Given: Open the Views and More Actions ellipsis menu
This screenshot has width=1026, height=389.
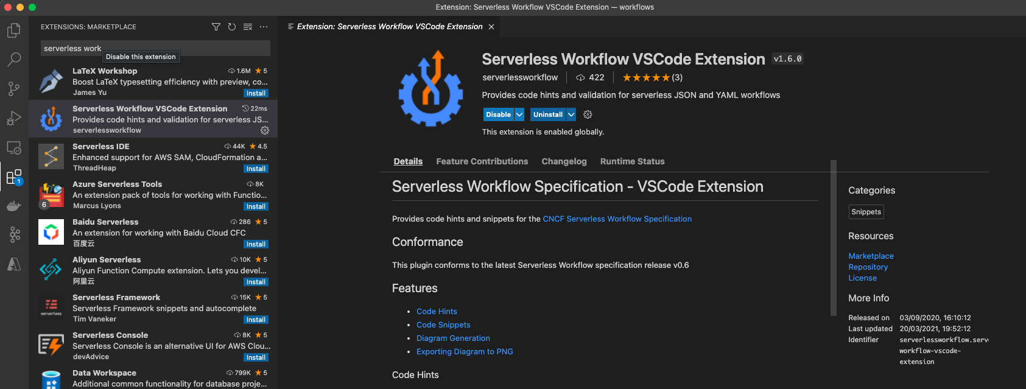Looking at the screenshot, I should (264, 27).
